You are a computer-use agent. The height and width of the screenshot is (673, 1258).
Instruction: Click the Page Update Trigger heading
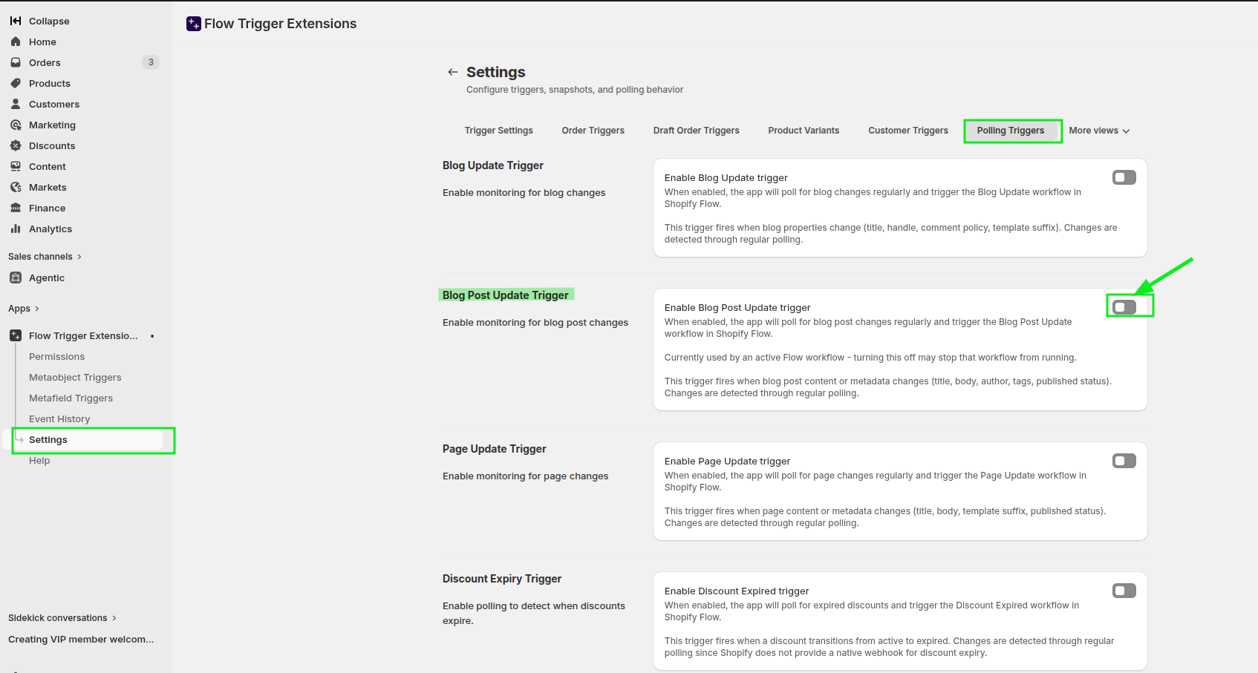click(x=495, y=449)
